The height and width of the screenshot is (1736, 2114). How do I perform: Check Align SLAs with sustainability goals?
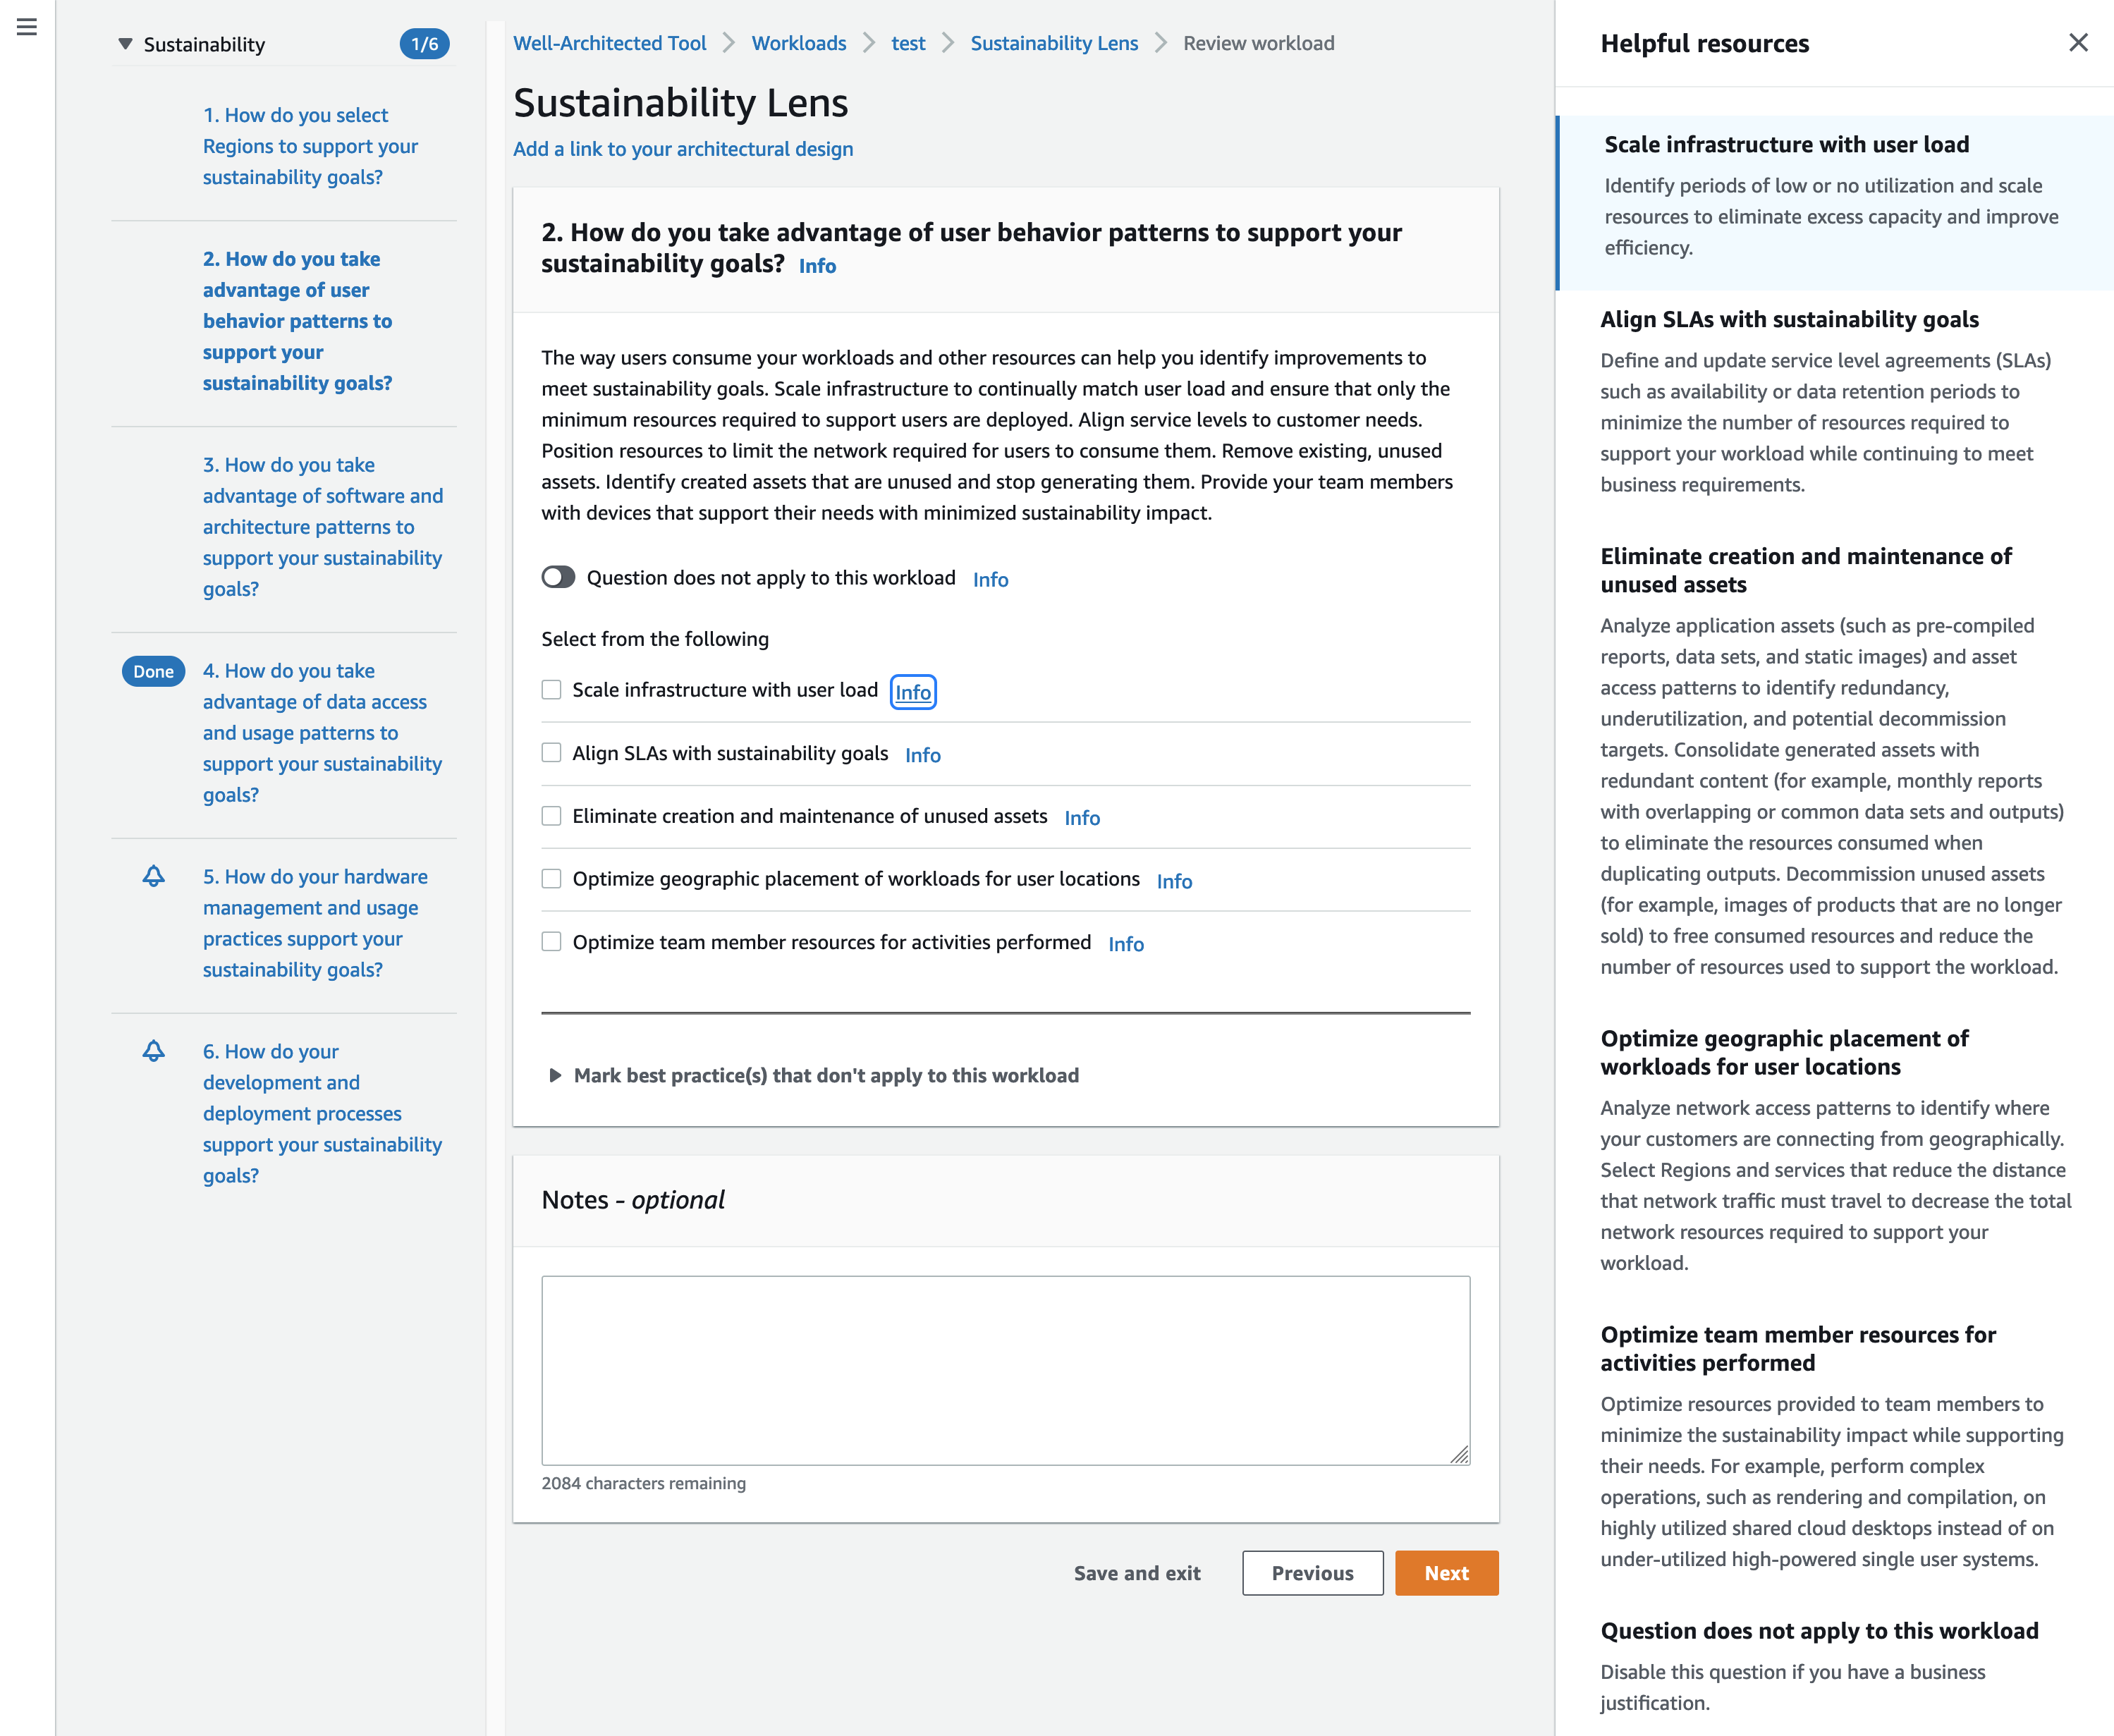click(551, 753)
